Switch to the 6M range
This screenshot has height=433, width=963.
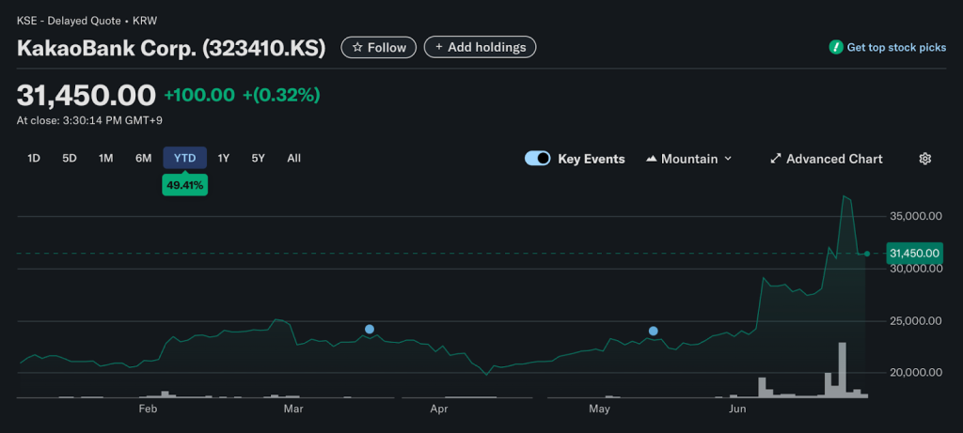click(143, 158)
